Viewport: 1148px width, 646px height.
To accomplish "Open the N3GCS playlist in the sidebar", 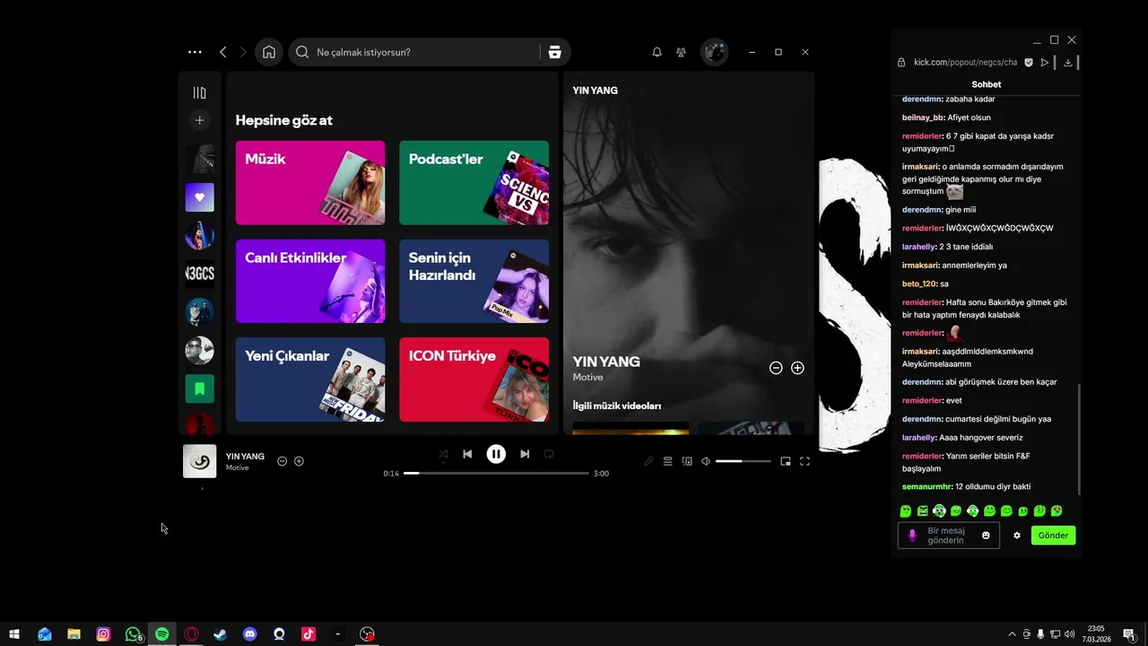I will pyautogui.click(x=200, y=274).
